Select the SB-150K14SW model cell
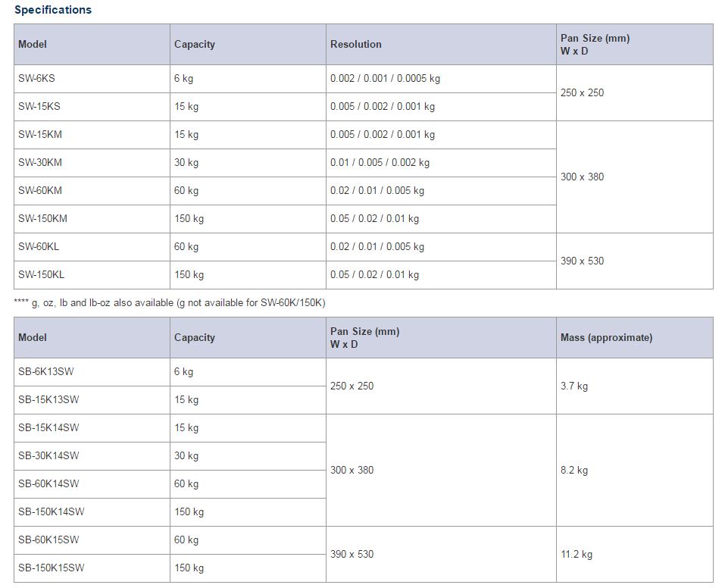Screen dimensions: 725x588 (92, 512)
